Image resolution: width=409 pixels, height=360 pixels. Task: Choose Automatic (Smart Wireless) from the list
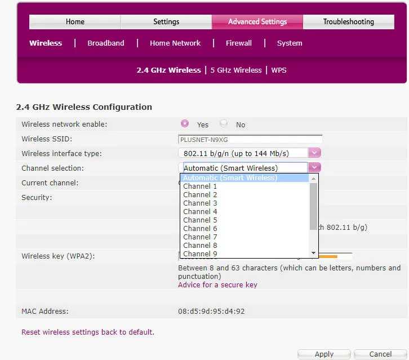pos(230,178)
